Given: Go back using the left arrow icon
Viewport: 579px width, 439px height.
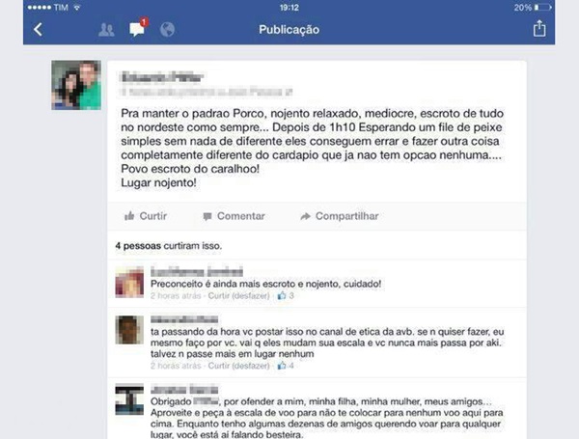Looking at the screenshot, I should click(38, 30).
